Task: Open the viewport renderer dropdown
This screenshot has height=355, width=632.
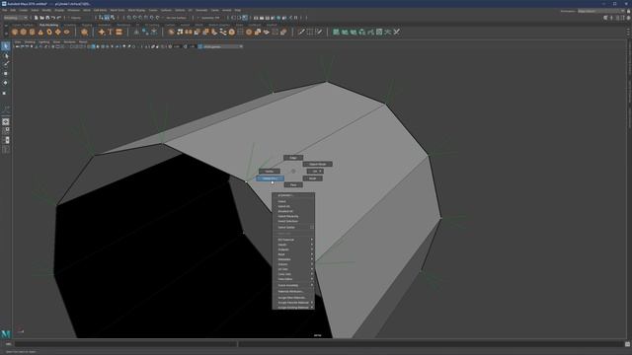Action: tap(221, 46)
